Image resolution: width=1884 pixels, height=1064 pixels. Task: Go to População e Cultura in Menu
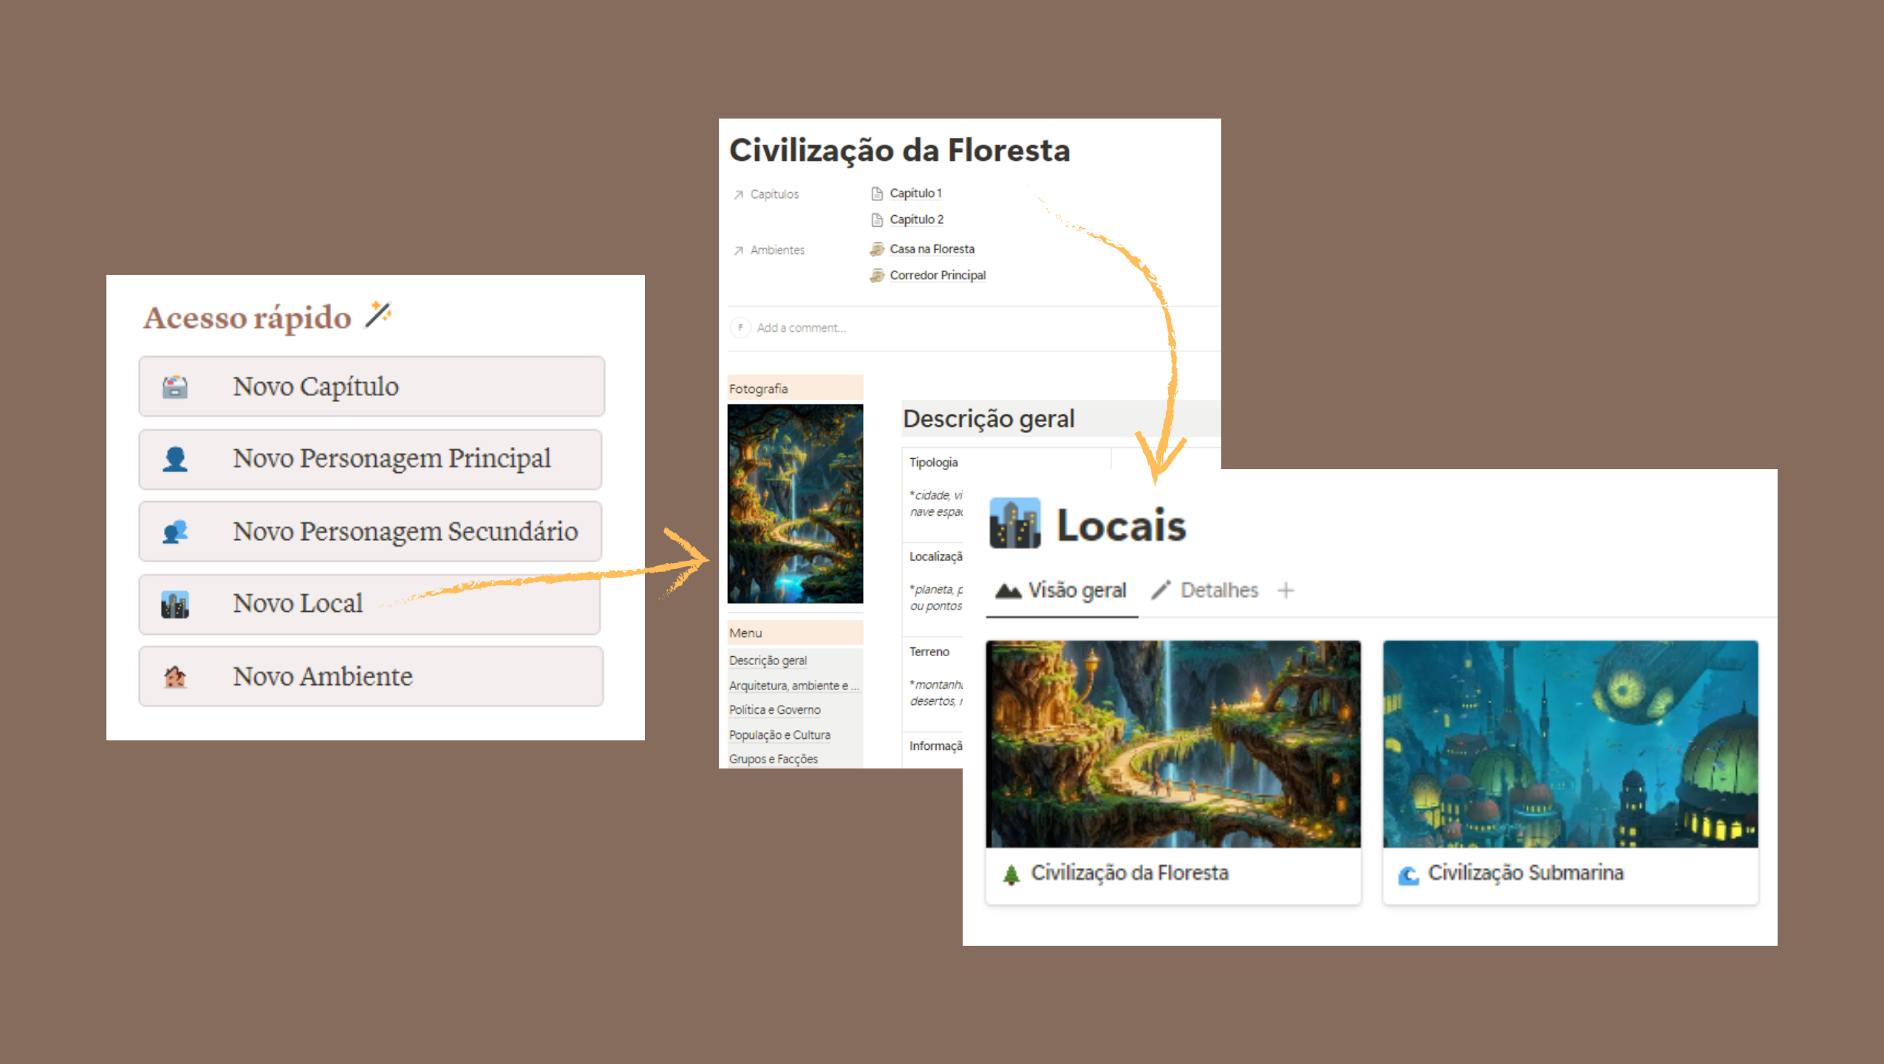(x=779, y=735)
